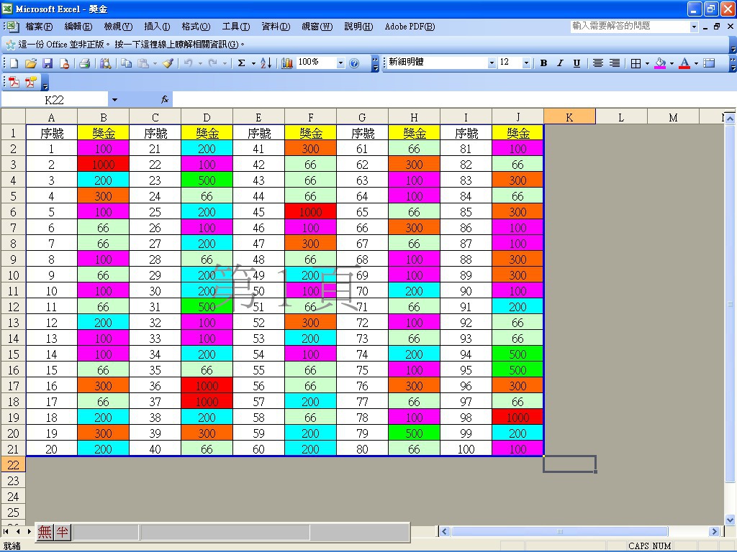Click Convert to PDF and Email icon
Image resolution: width=737 pixels, height=552 pixels.
(30, 83)
